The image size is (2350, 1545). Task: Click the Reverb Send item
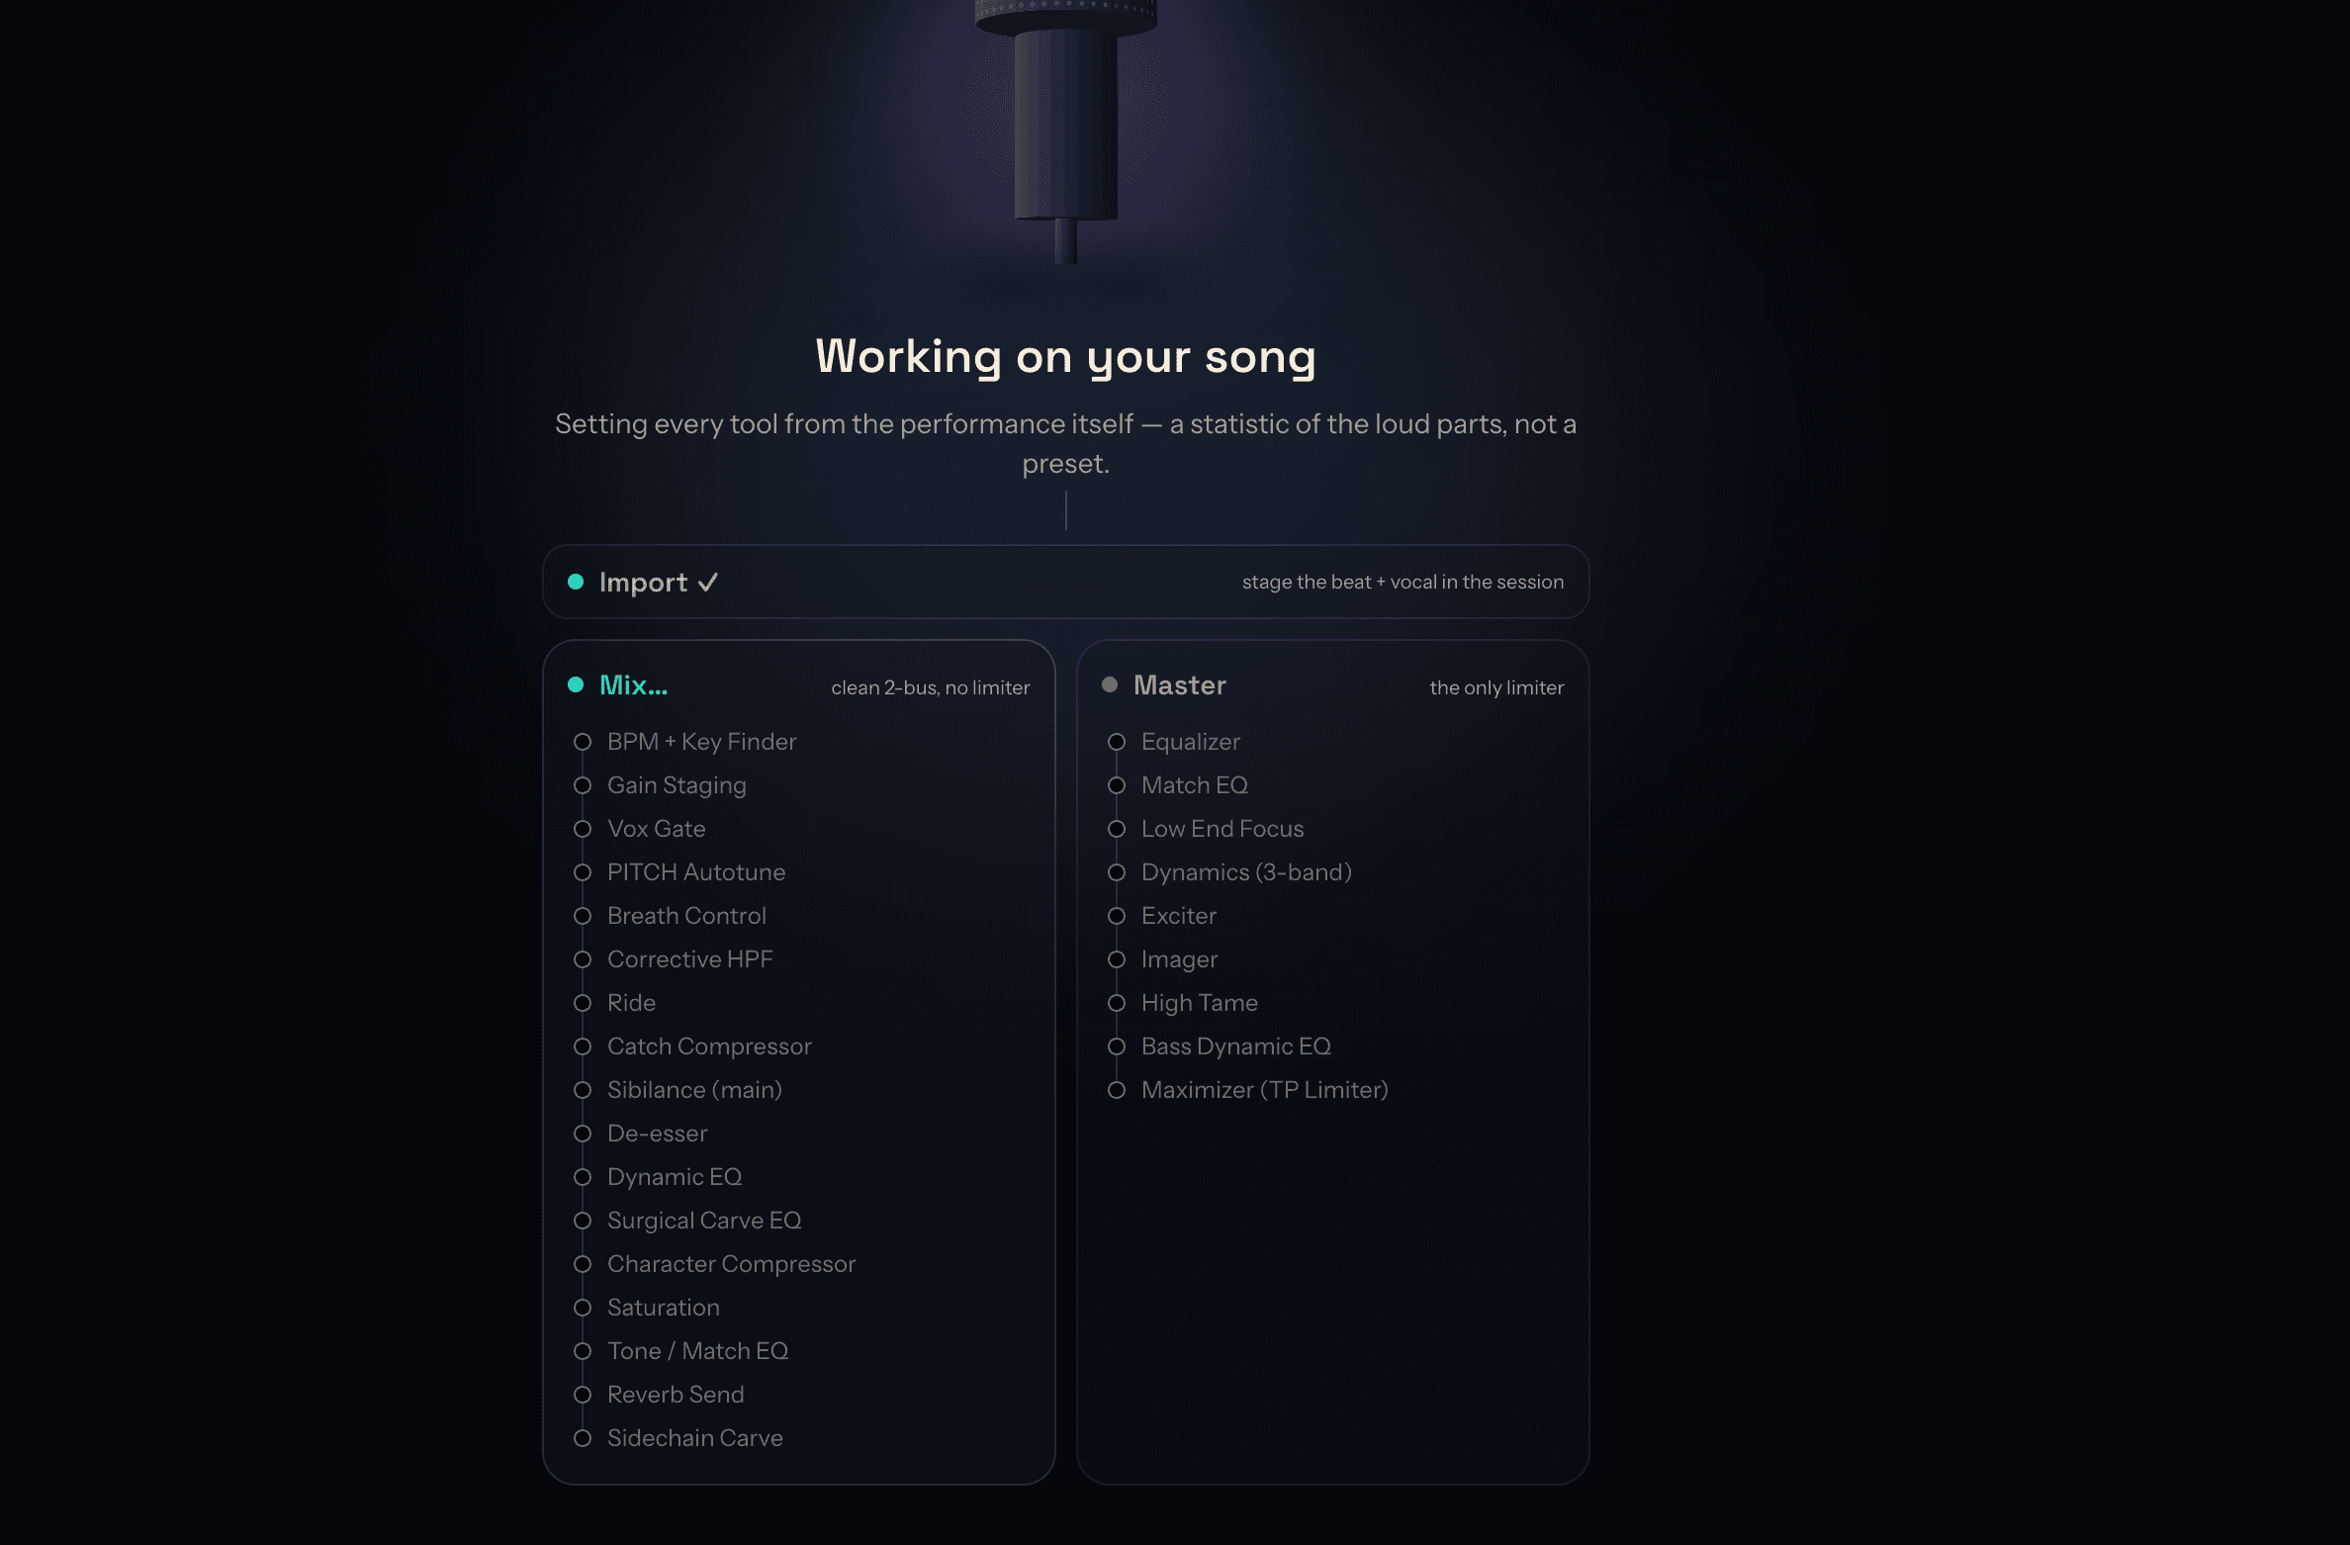(x=676, y=1395)
